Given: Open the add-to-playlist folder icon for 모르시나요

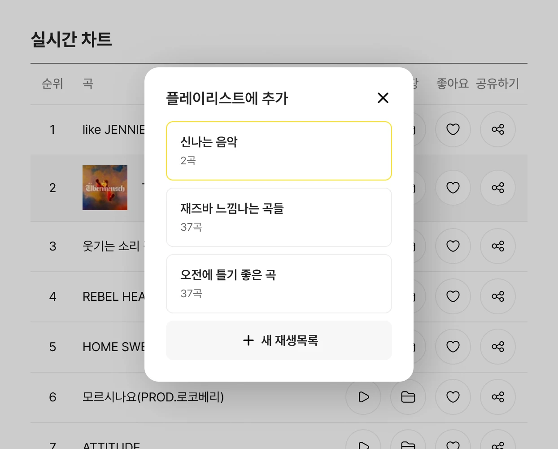Looking at the screenshot, I should click(x=408, y=397).
